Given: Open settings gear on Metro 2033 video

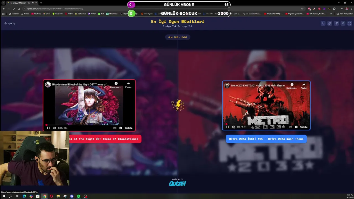Looking at the screenshot, I should point(296,127).
